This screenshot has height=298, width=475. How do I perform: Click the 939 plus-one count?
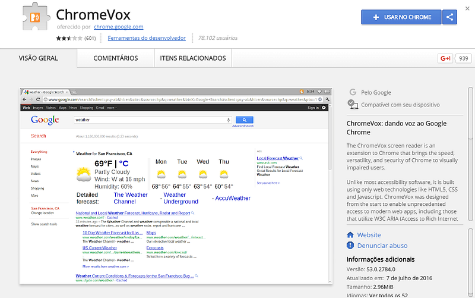(463, 58)
